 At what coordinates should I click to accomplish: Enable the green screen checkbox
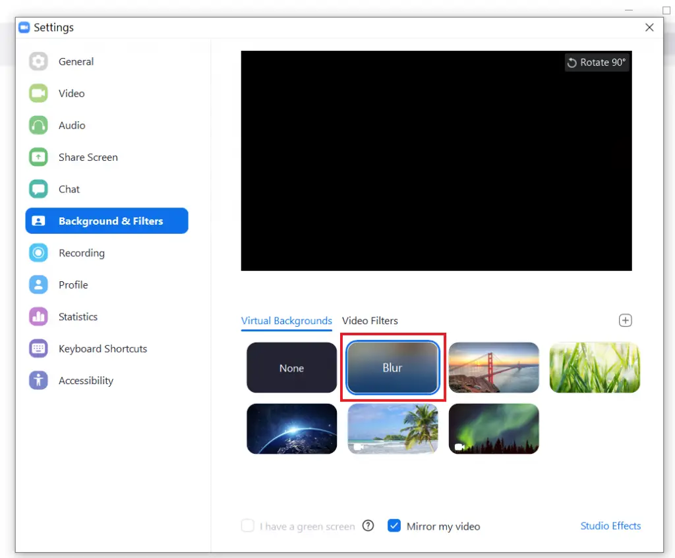[x=247, y=526]
